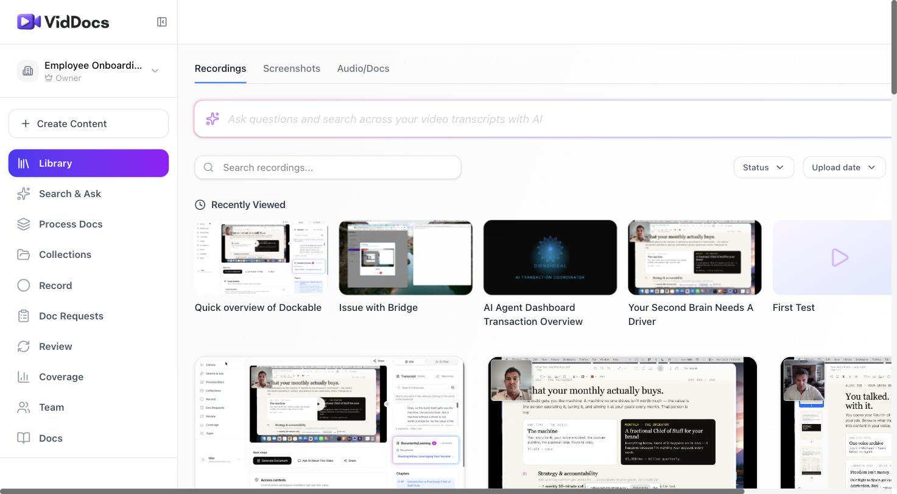This screenshot has width=897, height=494.
Task: Click the Issue with Bridge title
Action: pos(378,308)
